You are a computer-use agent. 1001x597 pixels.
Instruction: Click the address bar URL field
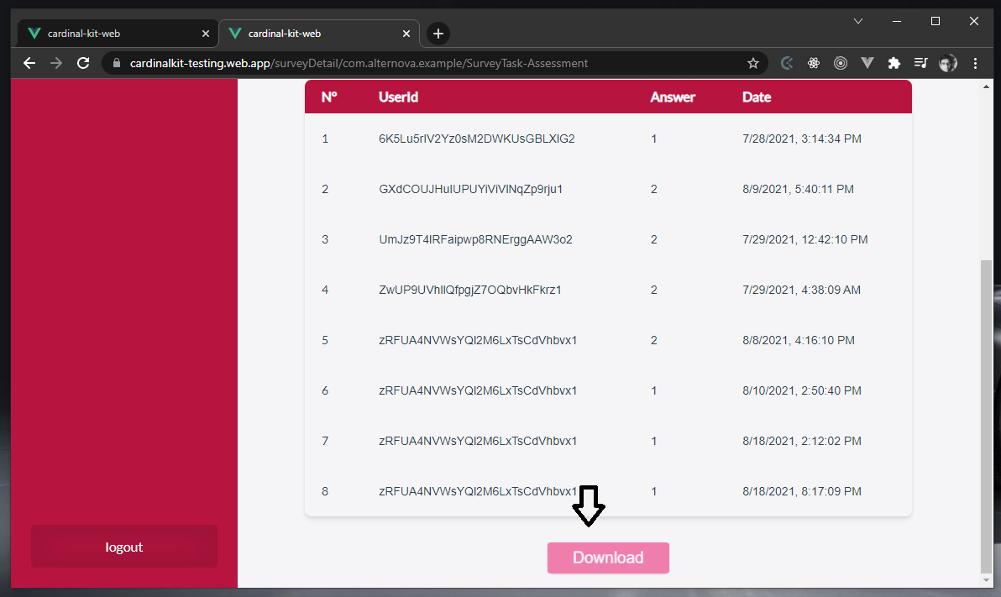tap(420, 63)
